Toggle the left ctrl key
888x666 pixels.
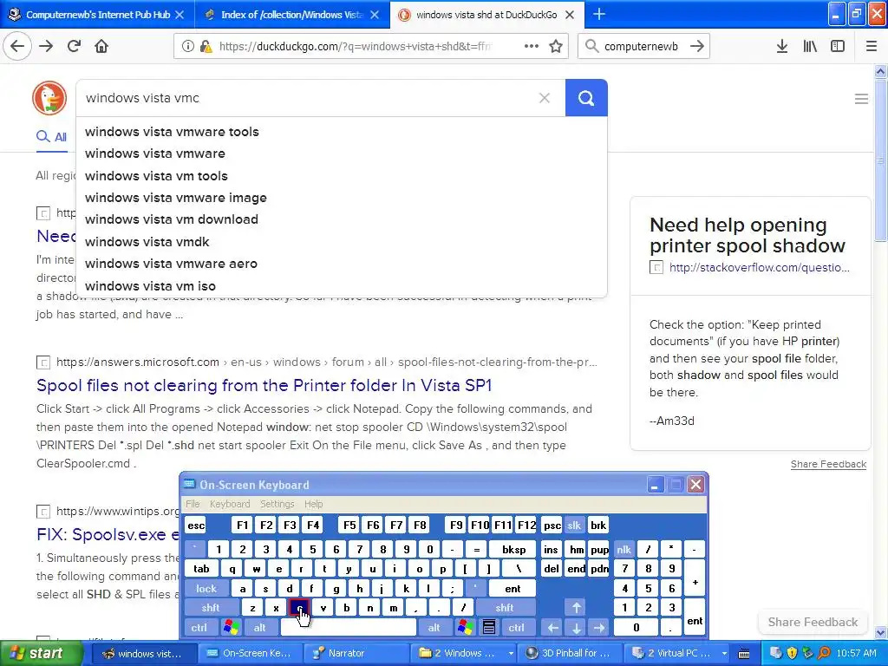(199, 628)
